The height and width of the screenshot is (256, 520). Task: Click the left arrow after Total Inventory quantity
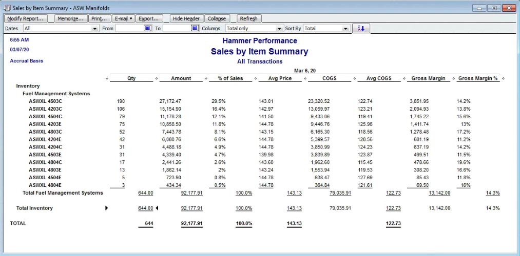[157, 208]
